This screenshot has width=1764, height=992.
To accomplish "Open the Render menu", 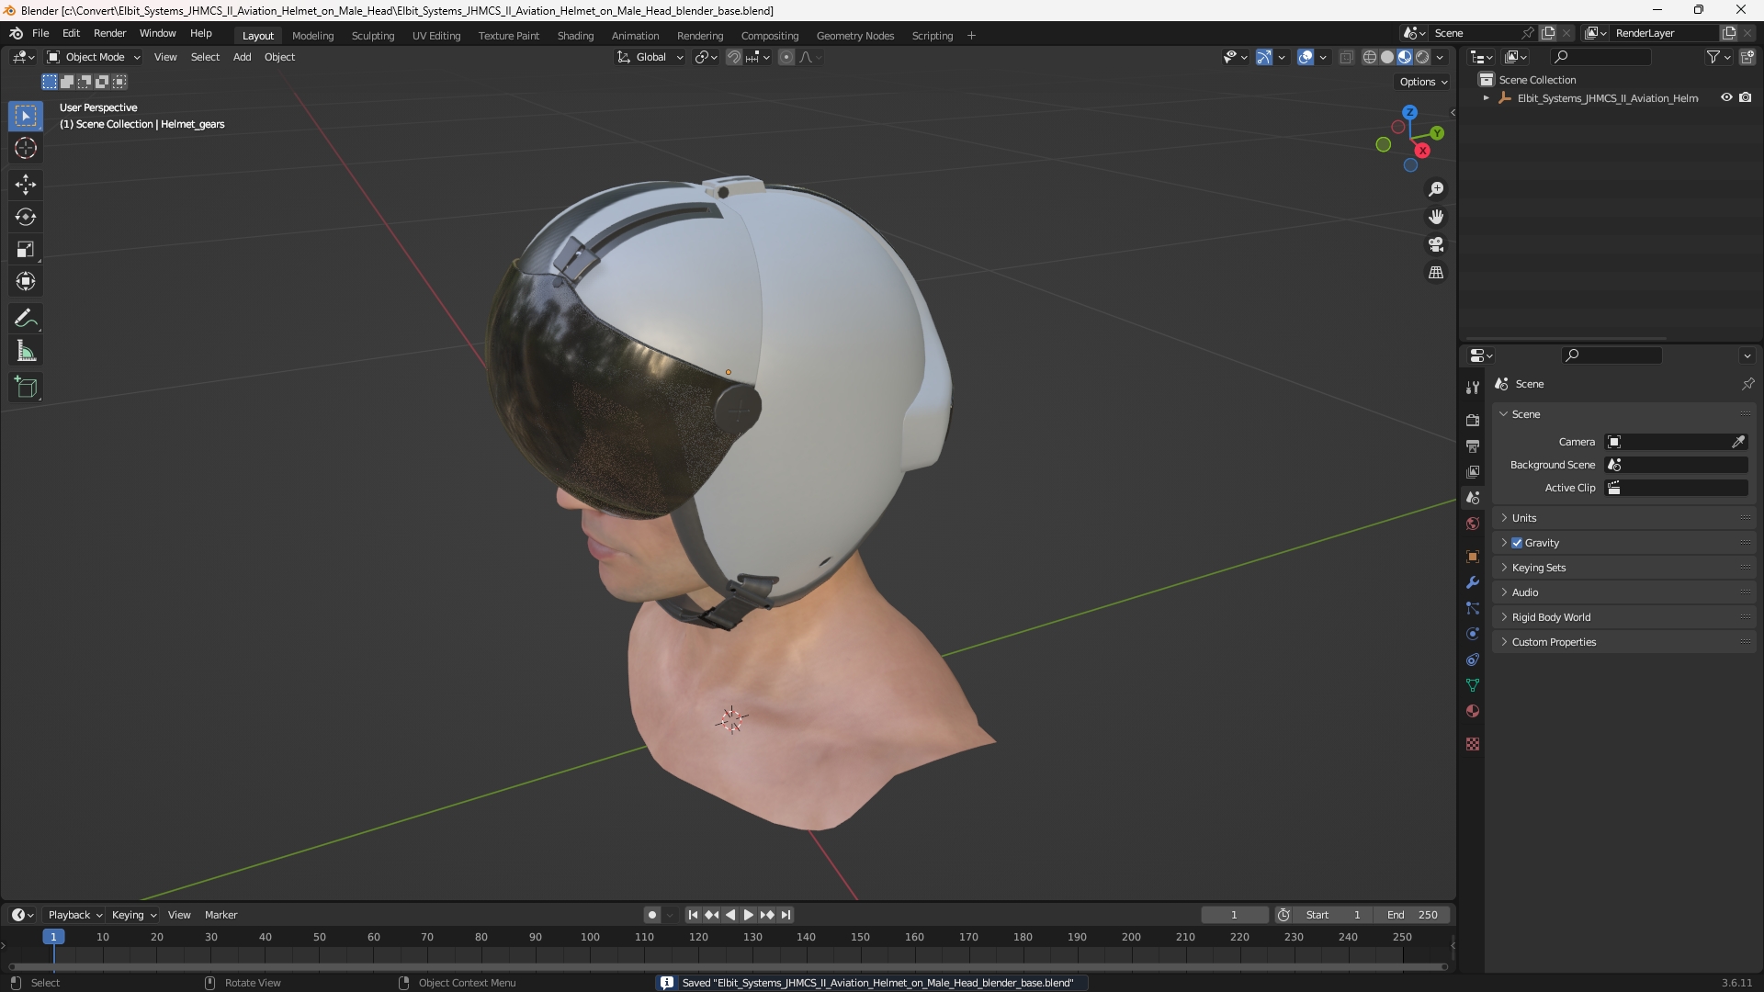I will pos(109,33).
